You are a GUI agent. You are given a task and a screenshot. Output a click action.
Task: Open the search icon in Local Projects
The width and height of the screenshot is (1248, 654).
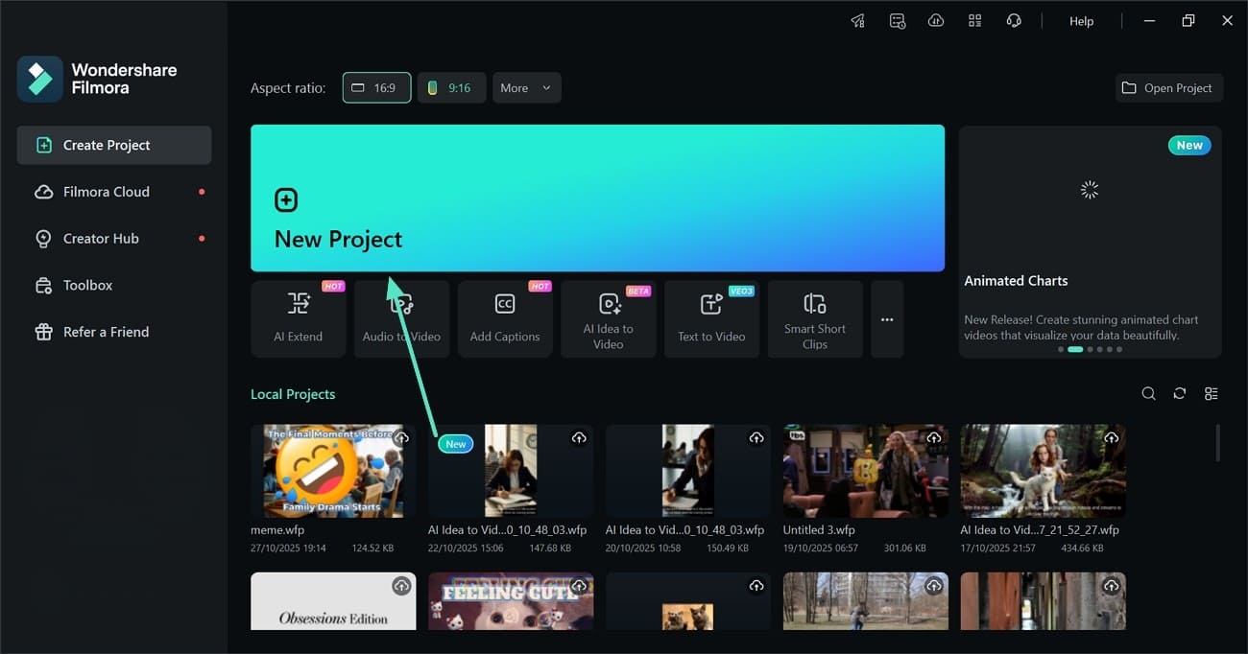[x=1148, y=393]
